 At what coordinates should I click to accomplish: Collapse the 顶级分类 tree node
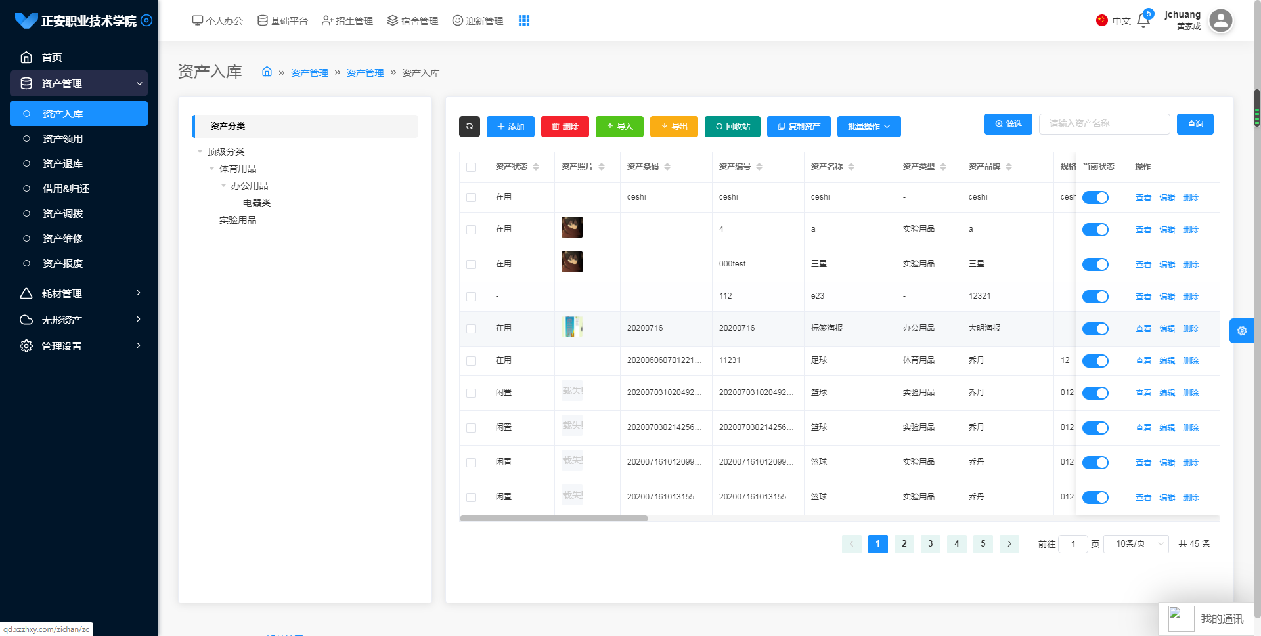200,152
